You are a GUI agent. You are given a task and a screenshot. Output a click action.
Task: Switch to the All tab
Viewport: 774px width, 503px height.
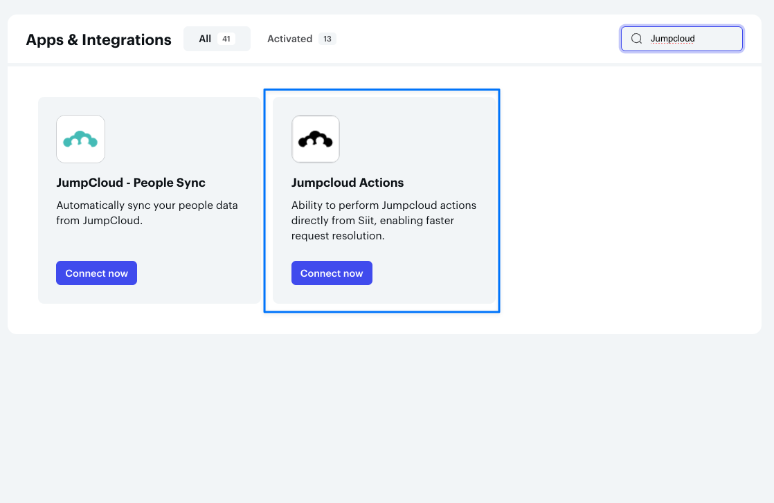(217, 39)
